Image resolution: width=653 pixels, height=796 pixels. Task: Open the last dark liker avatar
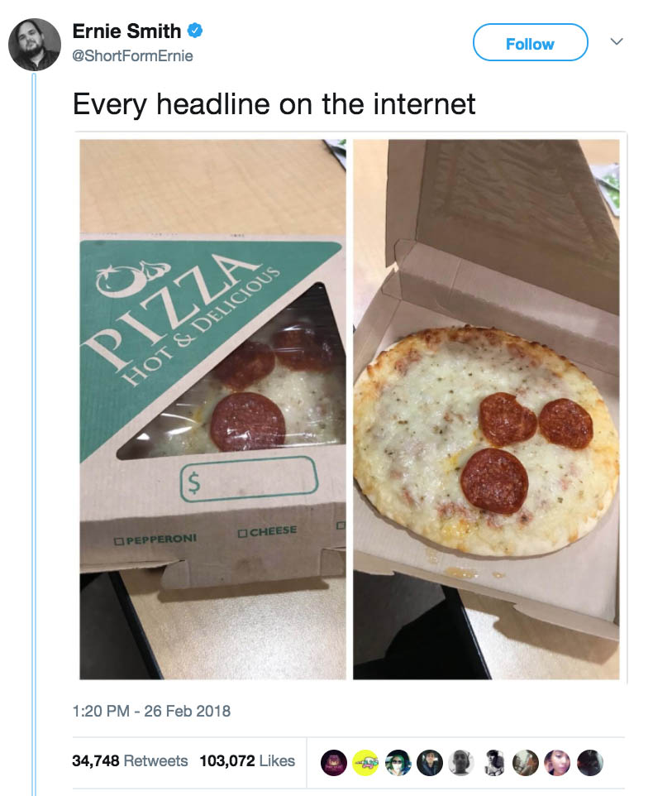coord(589,763)
